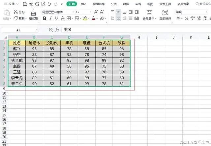This screenshot has height=146, width=211.
Task: Expand the fill color dropdown arrow
Action: (x=89, y=18)
